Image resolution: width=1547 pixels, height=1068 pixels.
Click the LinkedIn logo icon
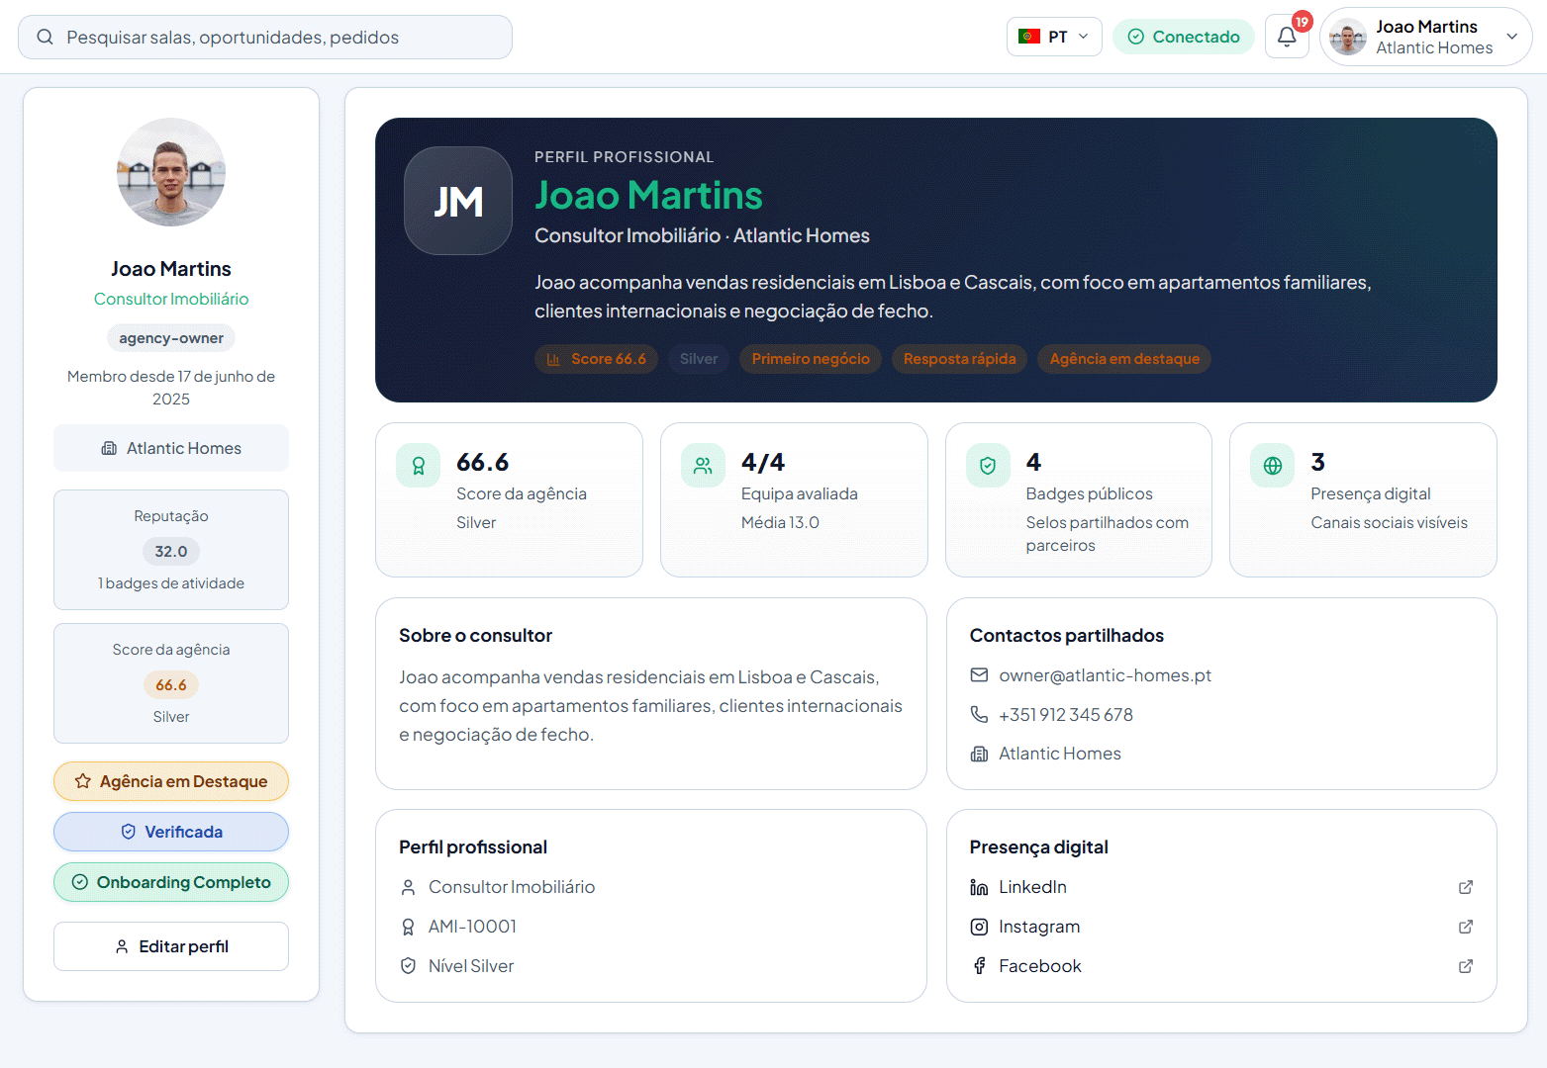tap(979, 887)
